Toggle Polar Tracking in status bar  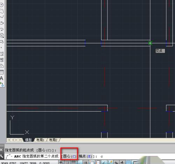coord(86,162)
